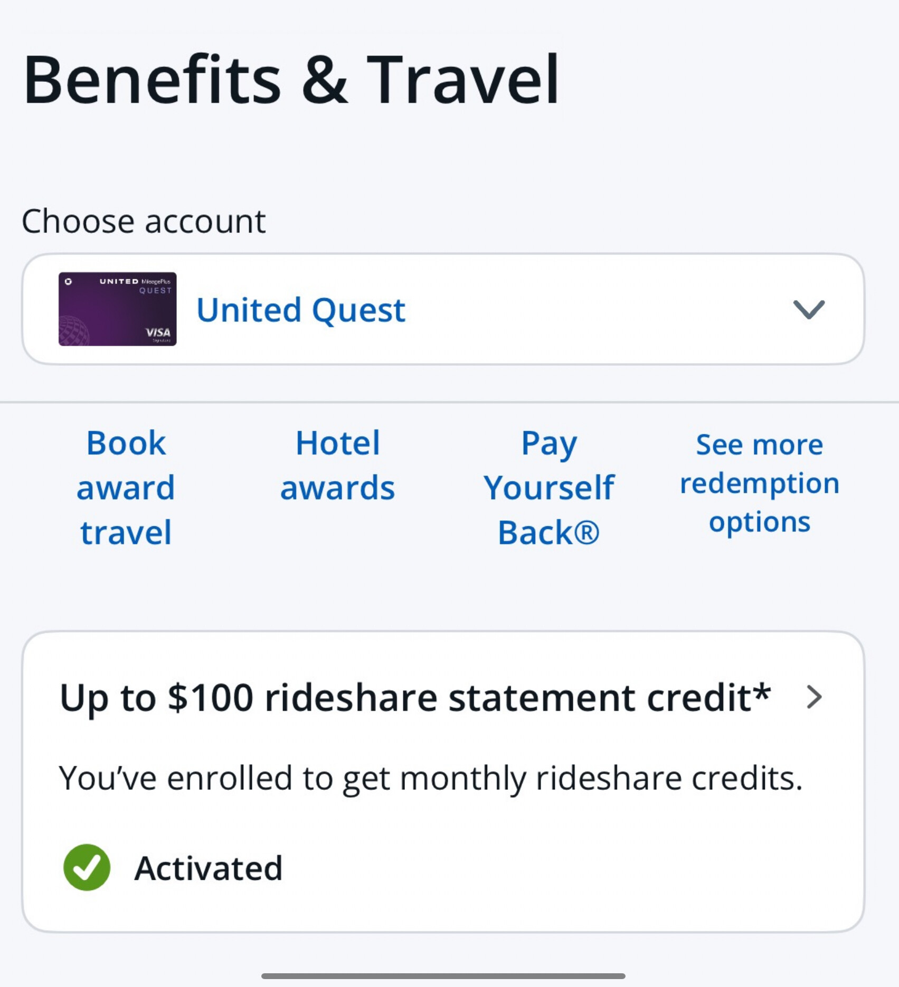This screenshot has height=987, width=899.
Task: Tap the enrolled monthly rideshare credits text
Action: tap(431, 779)
